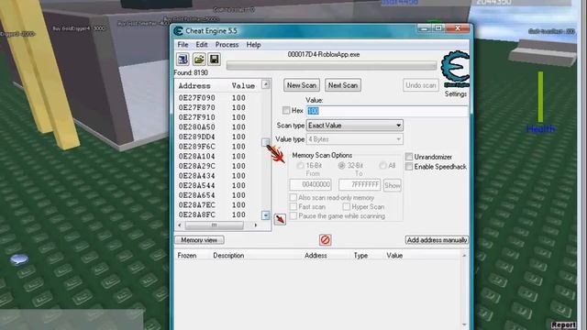Open Memory view

[199, 240]
